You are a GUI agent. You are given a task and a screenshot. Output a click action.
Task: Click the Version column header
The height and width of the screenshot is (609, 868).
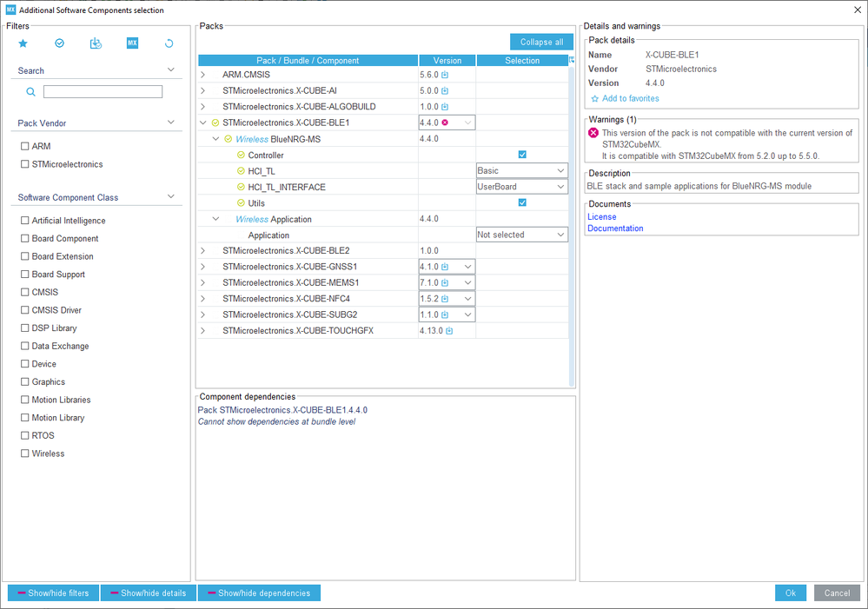[447, 60]
